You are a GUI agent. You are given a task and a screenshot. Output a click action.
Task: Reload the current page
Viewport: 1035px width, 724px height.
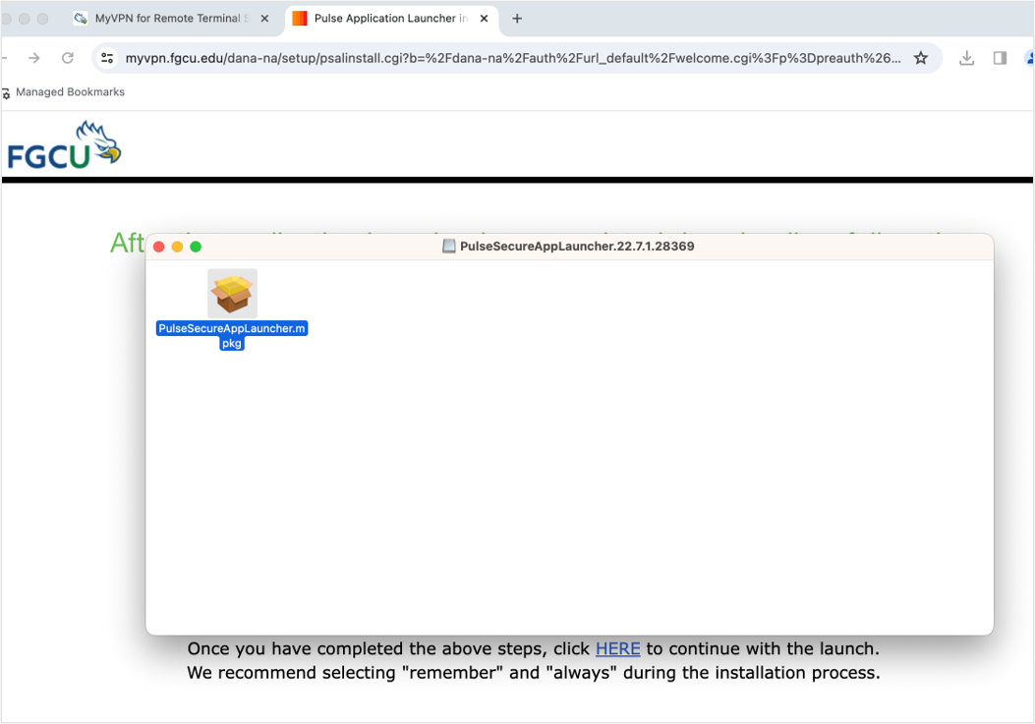[x=68, y=58]
